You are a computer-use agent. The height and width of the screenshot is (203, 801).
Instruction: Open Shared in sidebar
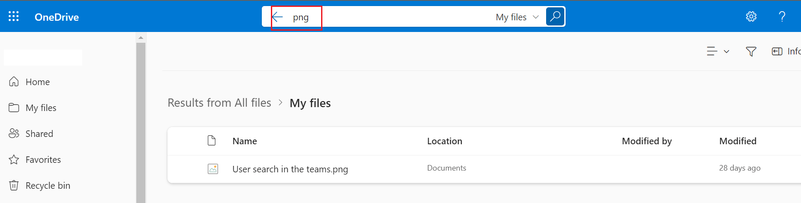[39, 133]
